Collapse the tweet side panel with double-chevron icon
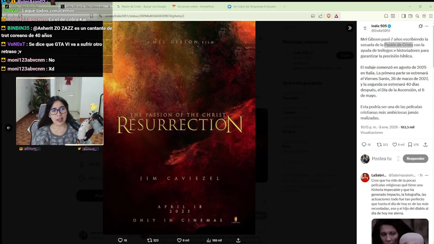The height and width of the screenshot is (244, 434). pos(350,28)
